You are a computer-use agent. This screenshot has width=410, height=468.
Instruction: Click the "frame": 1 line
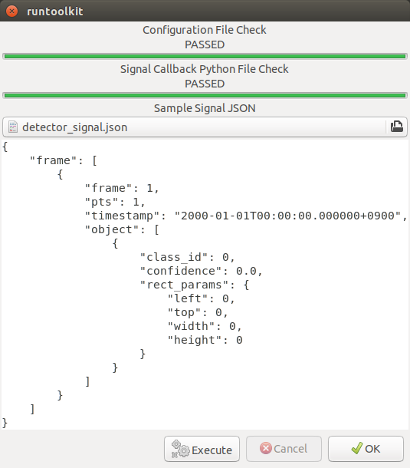click(x=122, y=188)
